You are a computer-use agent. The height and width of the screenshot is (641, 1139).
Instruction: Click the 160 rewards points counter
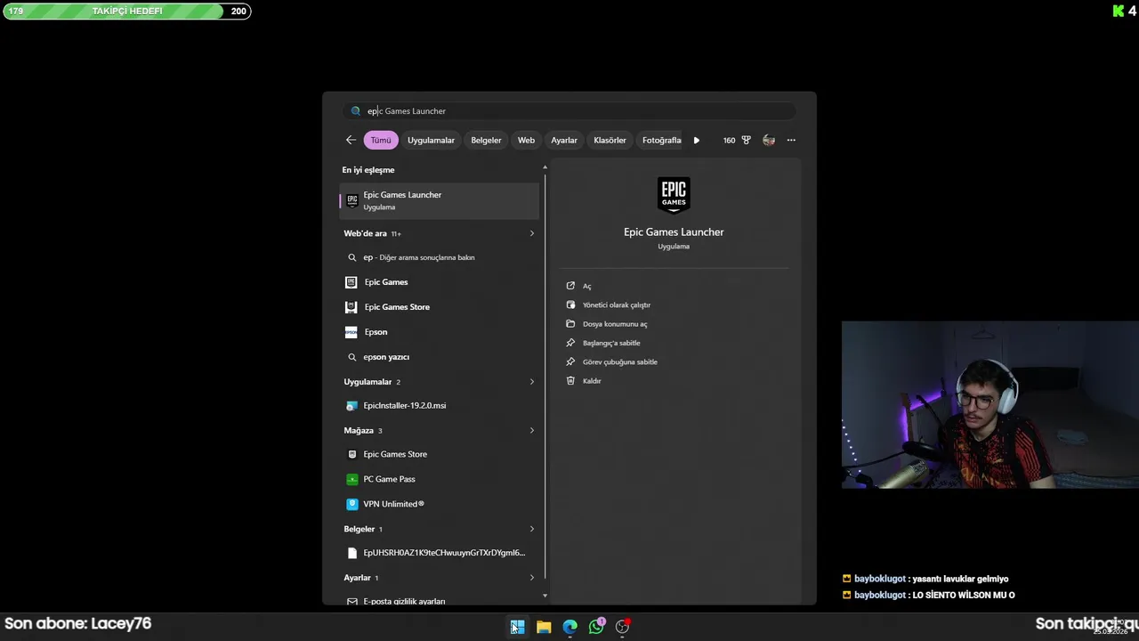729,140
